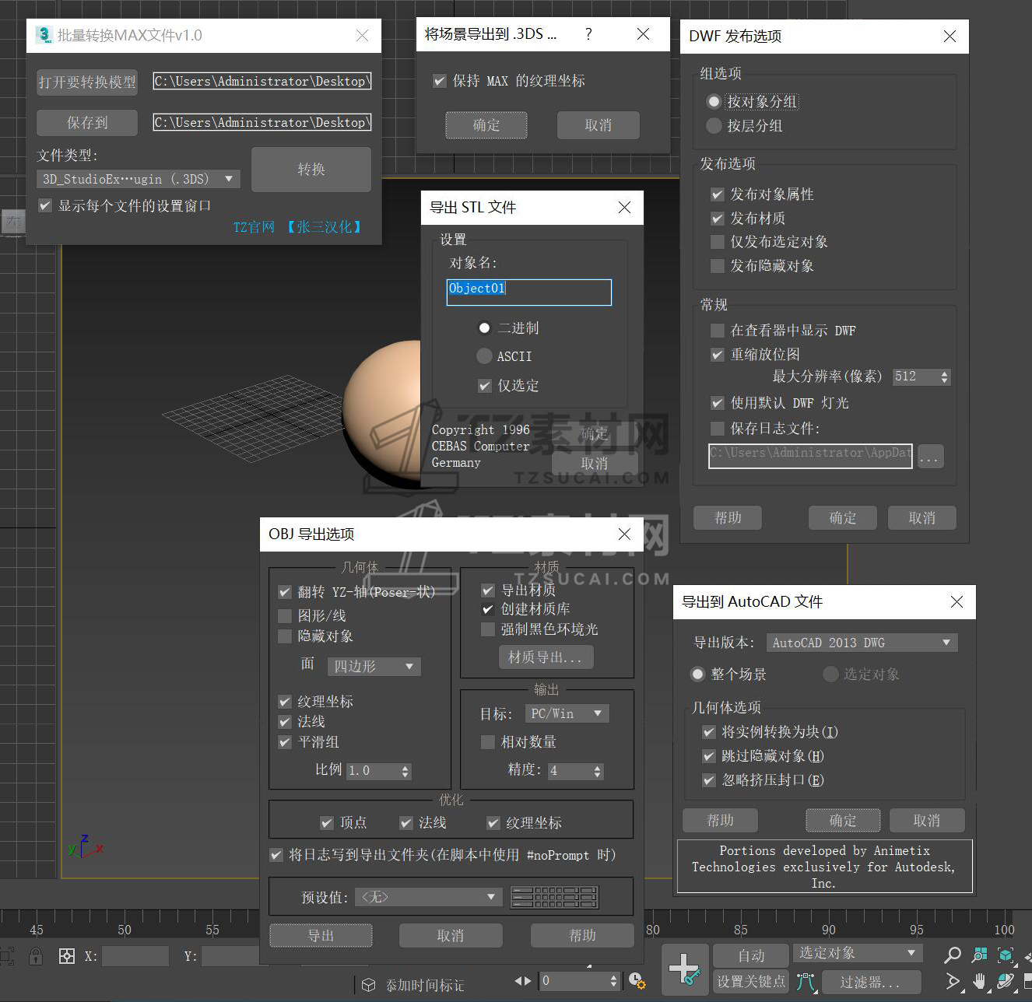Click the OBJ preset manager grid icon

(x=554, y=897)
